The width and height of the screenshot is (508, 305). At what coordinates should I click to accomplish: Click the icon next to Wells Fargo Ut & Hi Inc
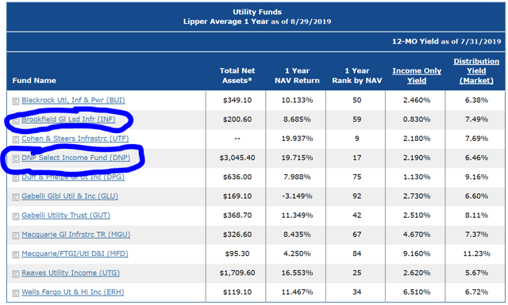pyautogui.click(x=16, y=293)
